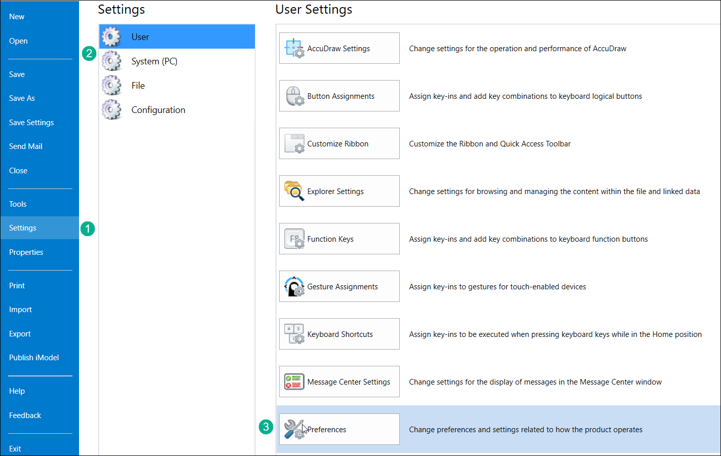The height and width of the screenshot is (456, 721).
Task: Click the Keyboard Shortcuts button label
Action: pyautogui.click(x=340, y=334)
